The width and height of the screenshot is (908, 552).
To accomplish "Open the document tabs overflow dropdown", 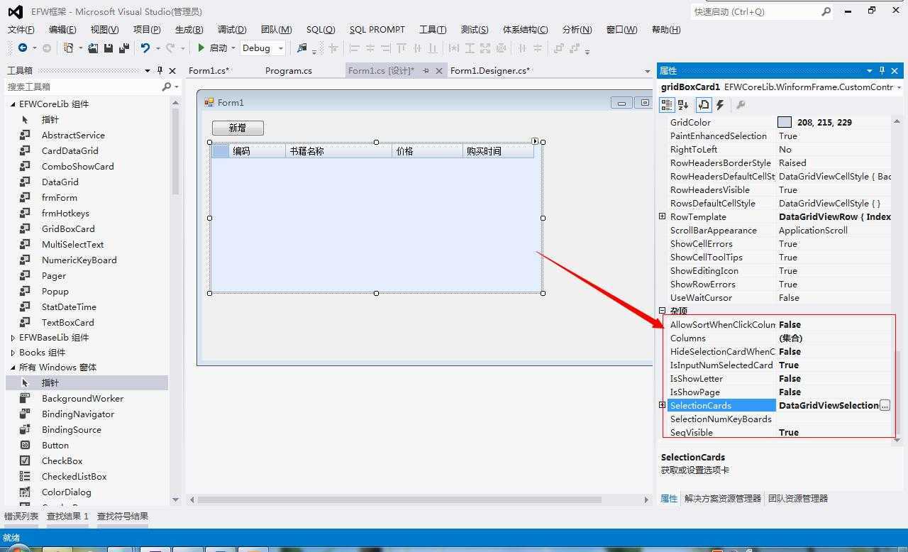I will coord(647,71).
